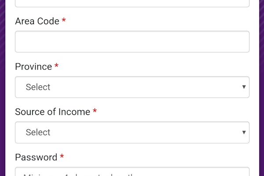Open the Source of Income dropdown
The height and width of the screenshot is (176, 264).
pyautogui.click(x=132, y=132)
